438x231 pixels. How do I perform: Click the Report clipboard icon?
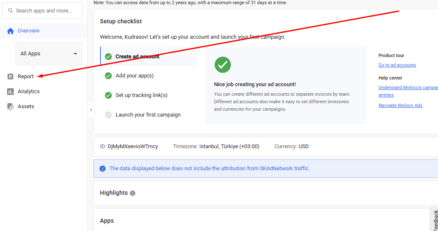[x=10, y=77]
